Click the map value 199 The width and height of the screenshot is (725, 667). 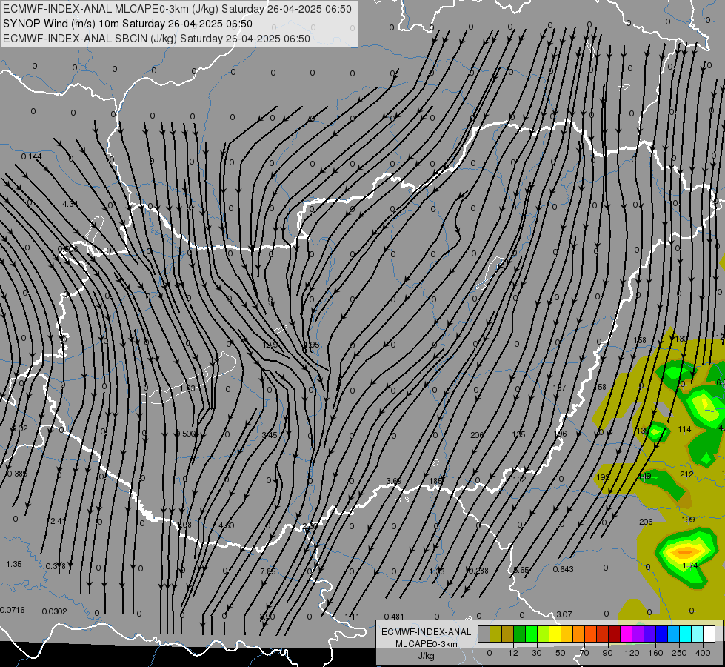click(x=688, y=520)
